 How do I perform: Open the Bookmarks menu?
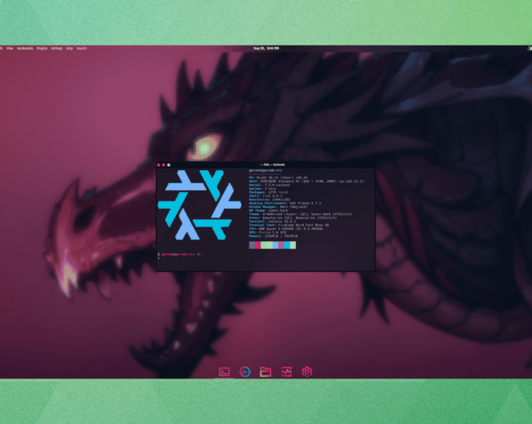coord(25,49)
